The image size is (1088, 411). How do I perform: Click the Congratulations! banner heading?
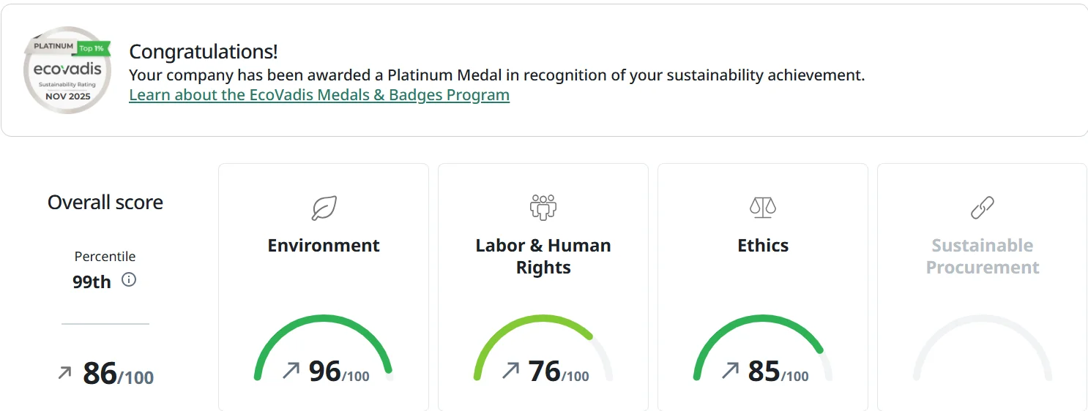click(204, 52)
